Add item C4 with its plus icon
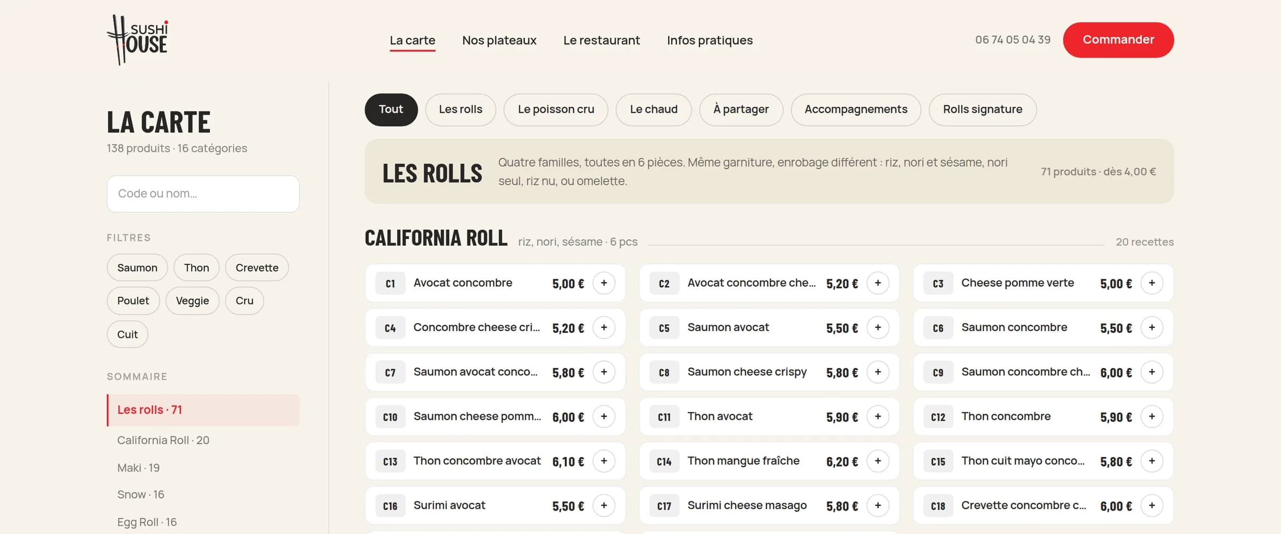Image resolution: width=1281 pixels, height=534 pixels. click(604, 327)
